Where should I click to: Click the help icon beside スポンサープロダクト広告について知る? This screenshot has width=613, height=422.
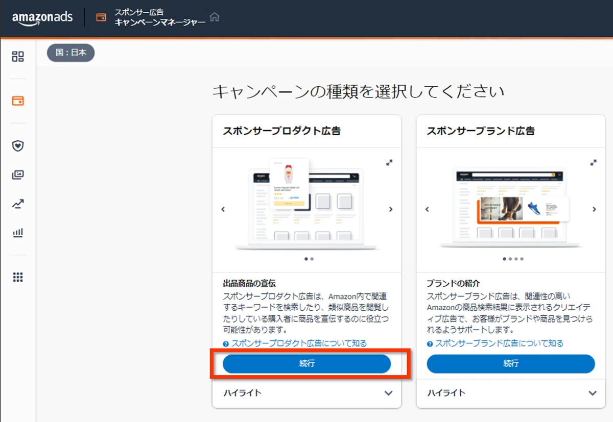(x=226, y=344)
